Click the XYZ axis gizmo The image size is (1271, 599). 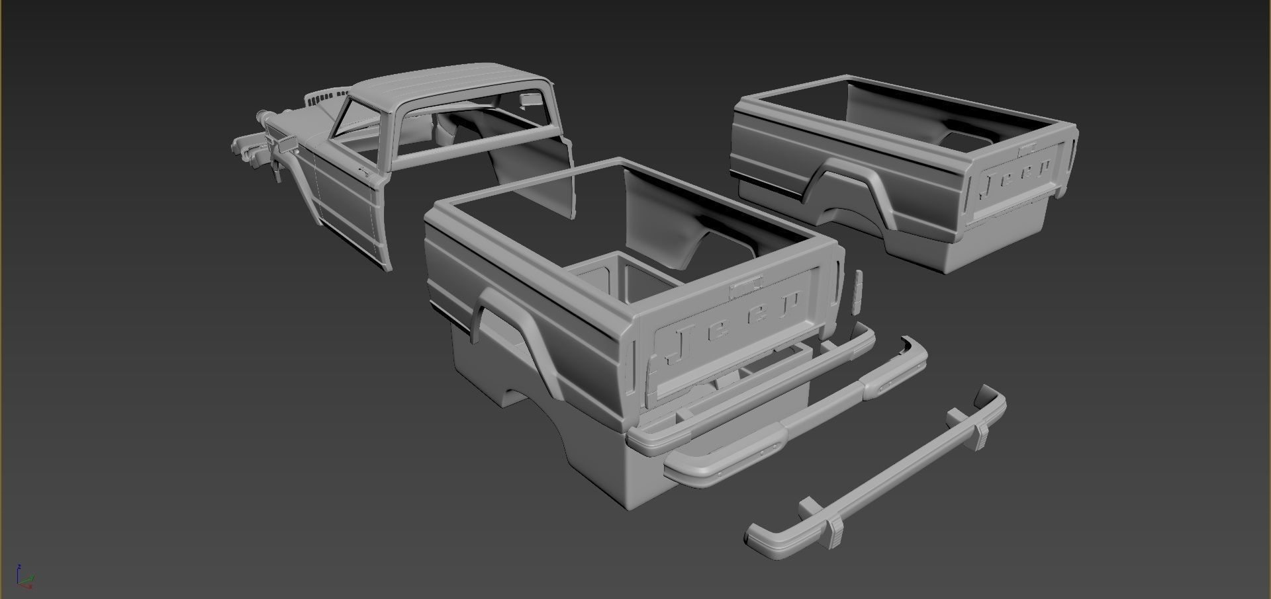(x=25, y=577)
